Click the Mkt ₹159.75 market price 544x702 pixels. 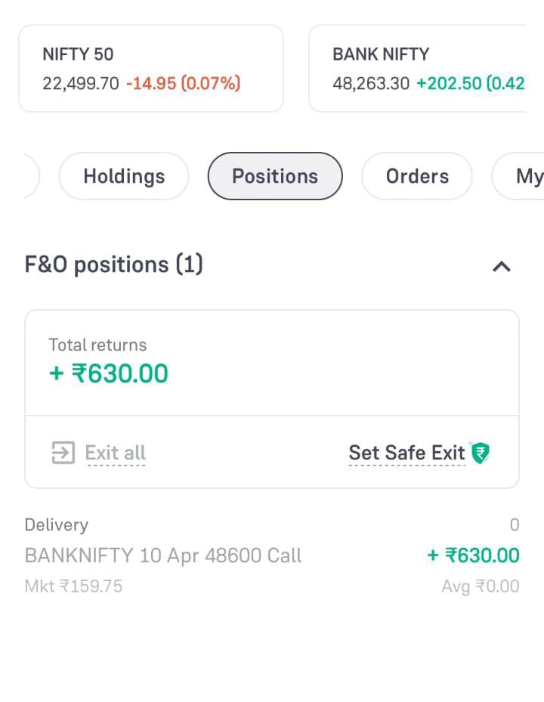pos(73,586)
